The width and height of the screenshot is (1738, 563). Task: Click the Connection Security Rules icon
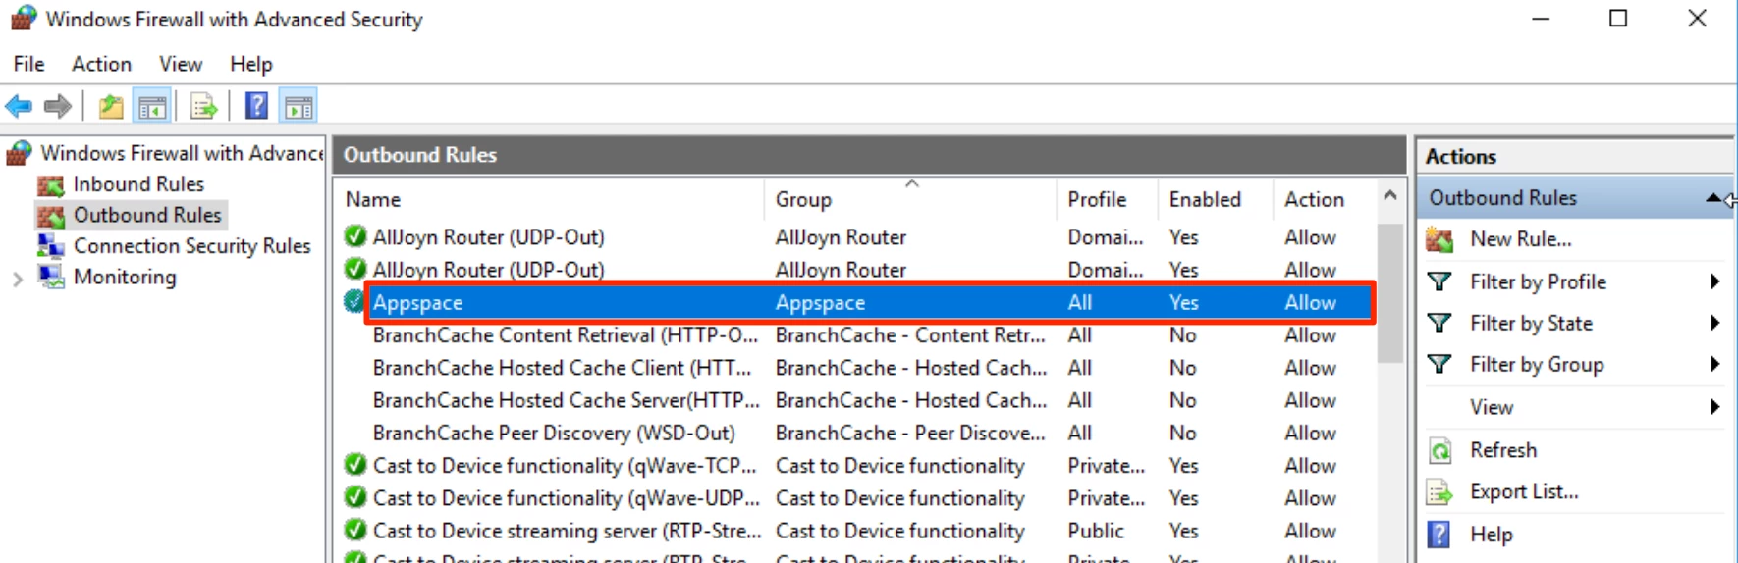[x=50, y=246]
